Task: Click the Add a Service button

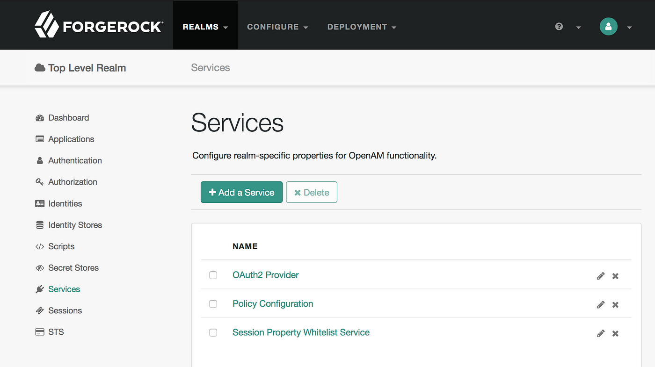Action: tap(241, 192)
